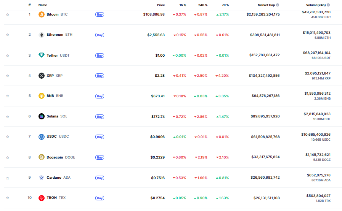Click Buy button for Tether
Viewport: 342px width, 211px height.
[100, 56]
